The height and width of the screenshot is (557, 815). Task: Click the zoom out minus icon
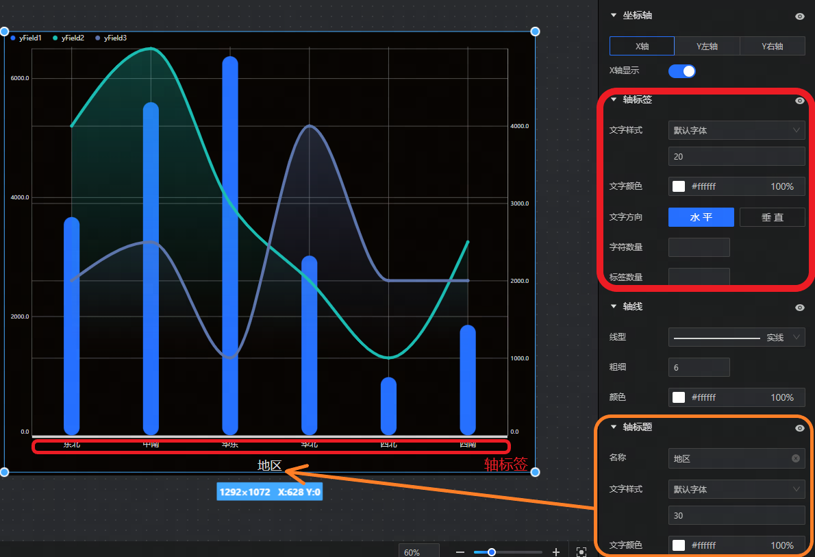tap(460, 552)
